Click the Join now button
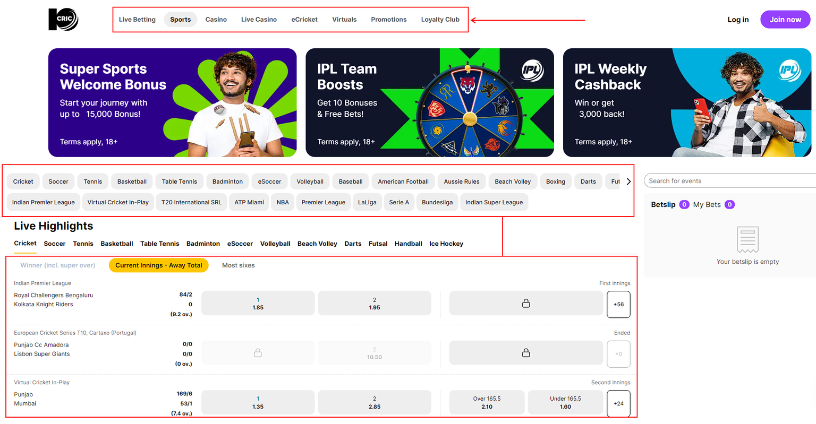The height and width of the screenshot is (424, 816). [785, 20]
